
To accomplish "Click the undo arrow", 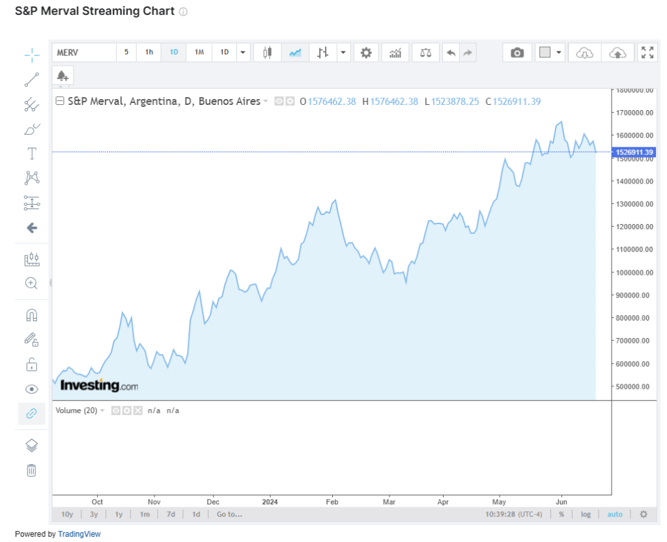I will (451, 53).
